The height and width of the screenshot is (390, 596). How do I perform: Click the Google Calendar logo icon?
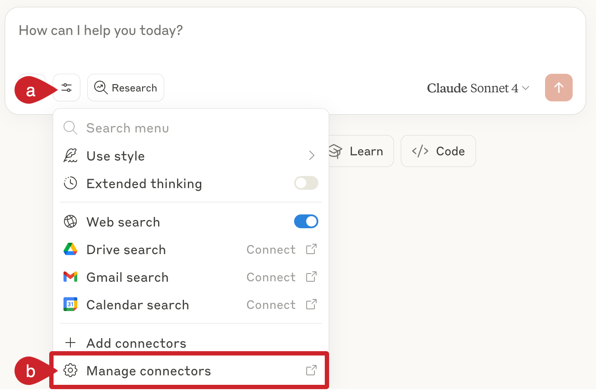pos(70,304)
